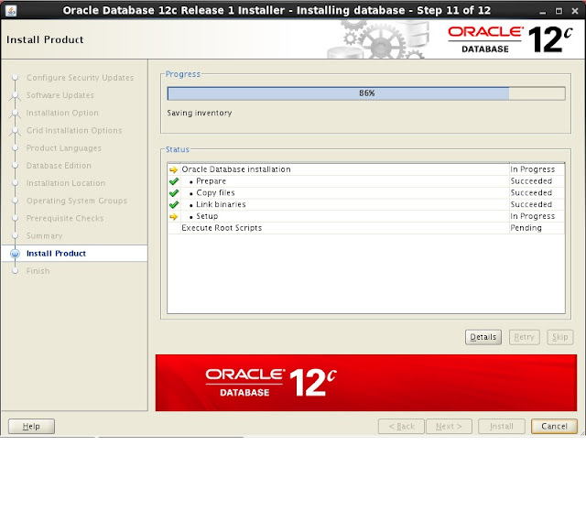Click the green checkmark beside Link binaries
This screenshot has width=586, height=511.
pos(174,204)
